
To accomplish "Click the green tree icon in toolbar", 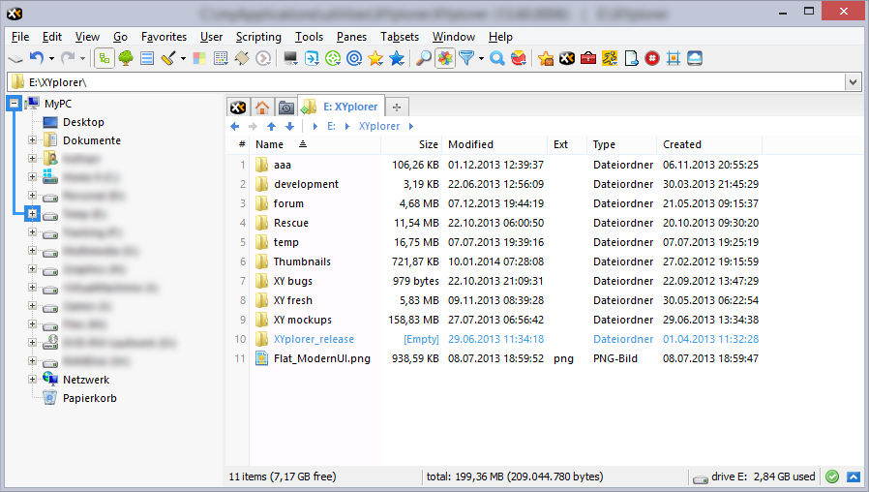I will [x=126, y=58].
